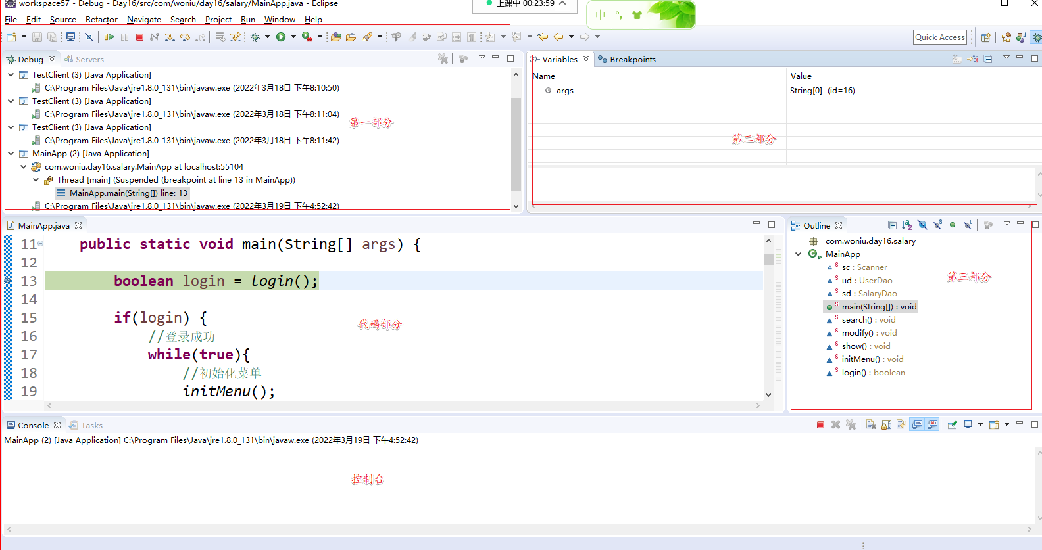Click the Debug bug icon in the toolbar
1042x550 pixels.
pyautogui.click(x=255, y=37)
